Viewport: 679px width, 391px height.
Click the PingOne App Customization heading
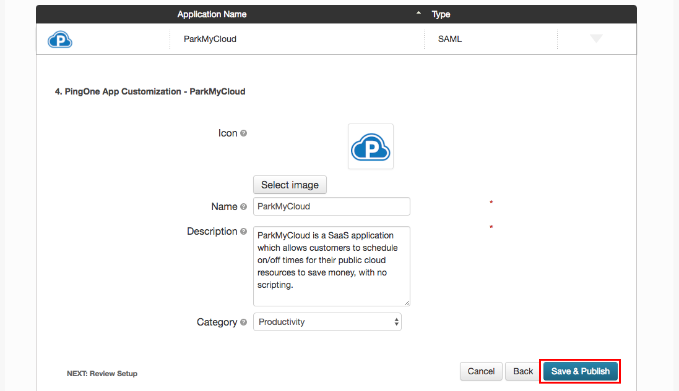tap(150, 91)
